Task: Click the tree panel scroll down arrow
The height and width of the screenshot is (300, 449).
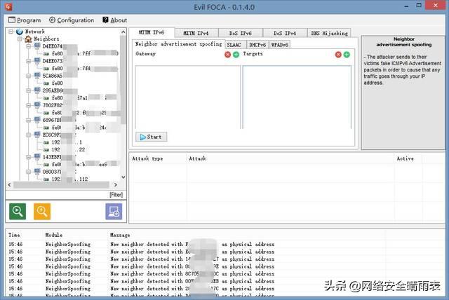Action: point(123,177)
